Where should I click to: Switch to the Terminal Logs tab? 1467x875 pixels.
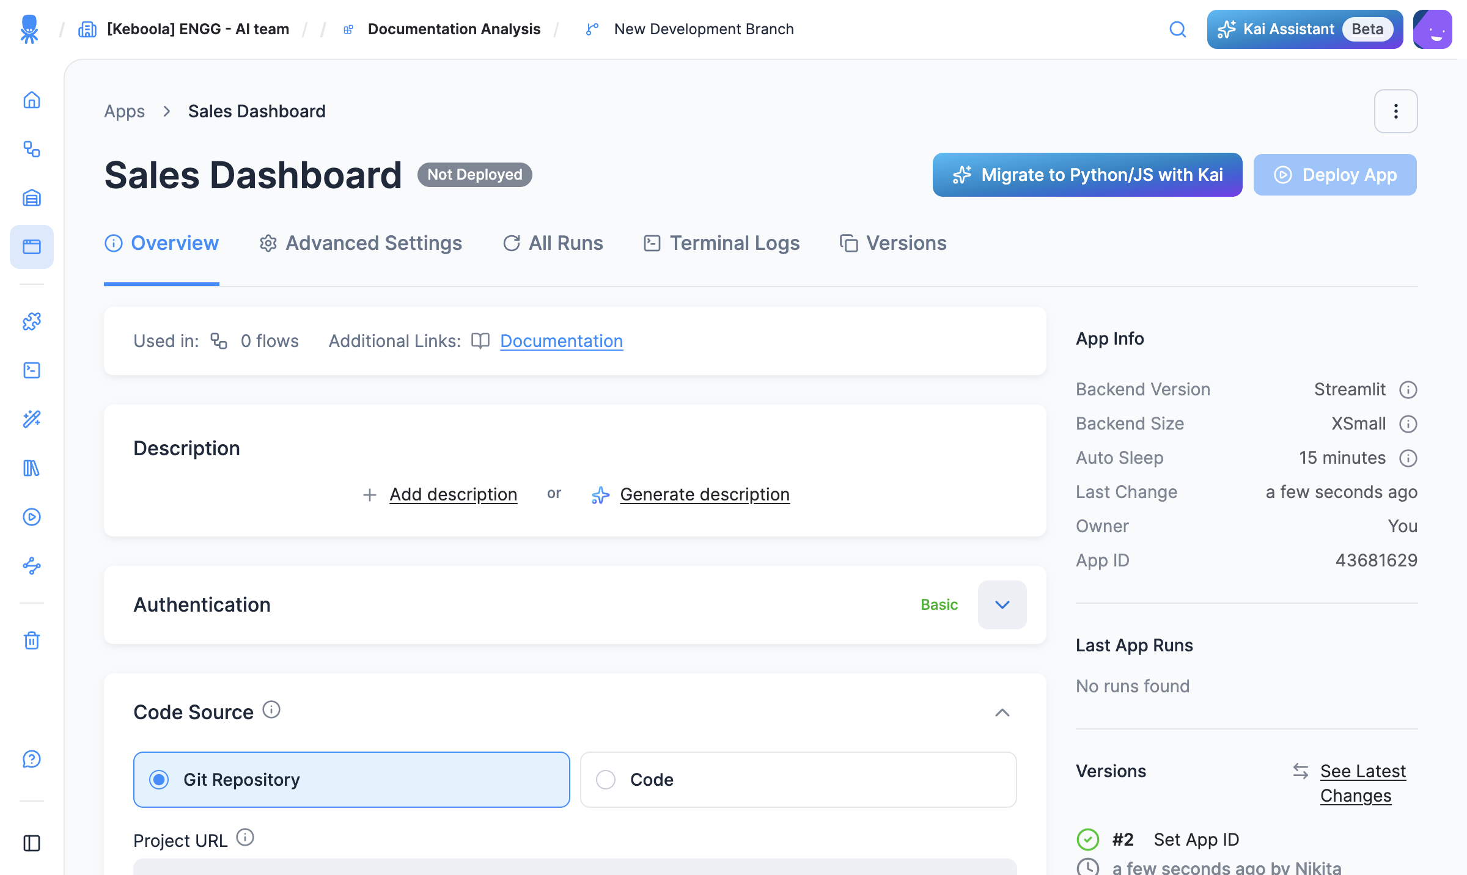721,243
